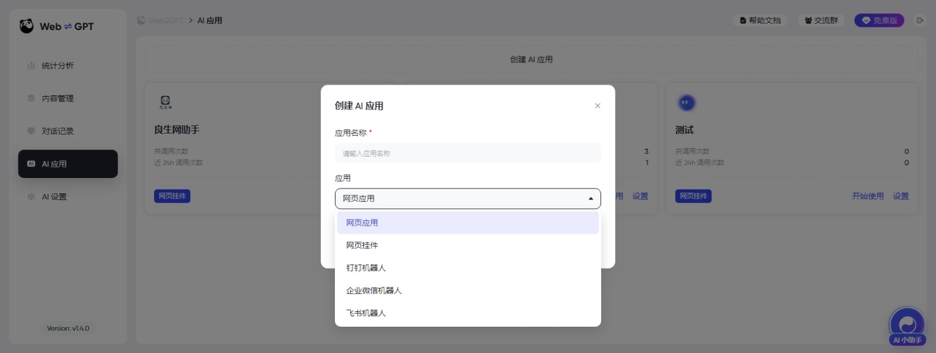Click 网页挂件 tag on 测试 card

click(x=693, y=196)
